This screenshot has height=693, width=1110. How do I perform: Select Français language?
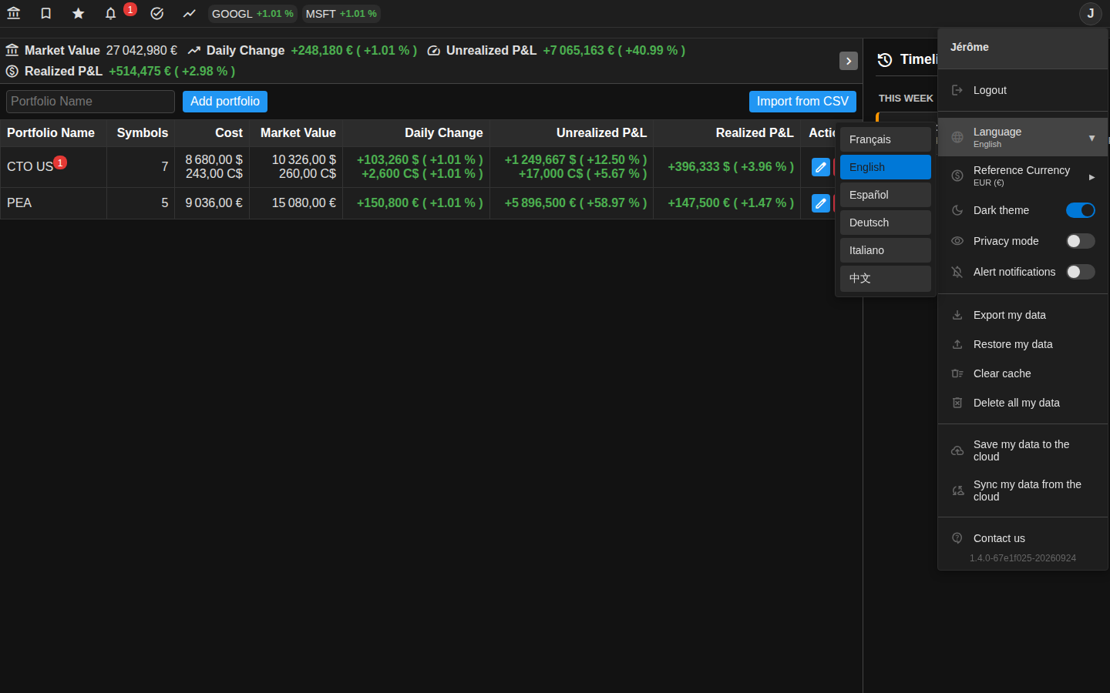(886, 139)
